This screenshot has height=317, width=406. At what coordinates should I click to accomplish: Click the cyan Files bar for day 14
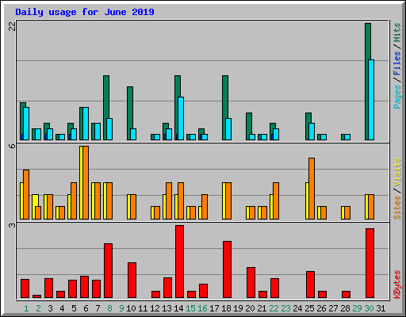pyautogui.click(x=181, y=118)
